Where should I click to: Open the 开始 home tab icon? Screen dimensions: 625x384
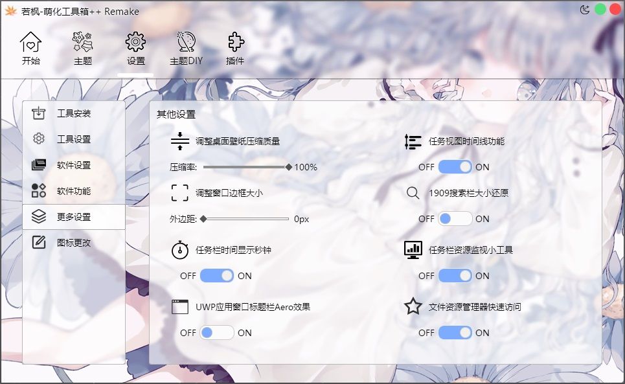click(30, 42)
